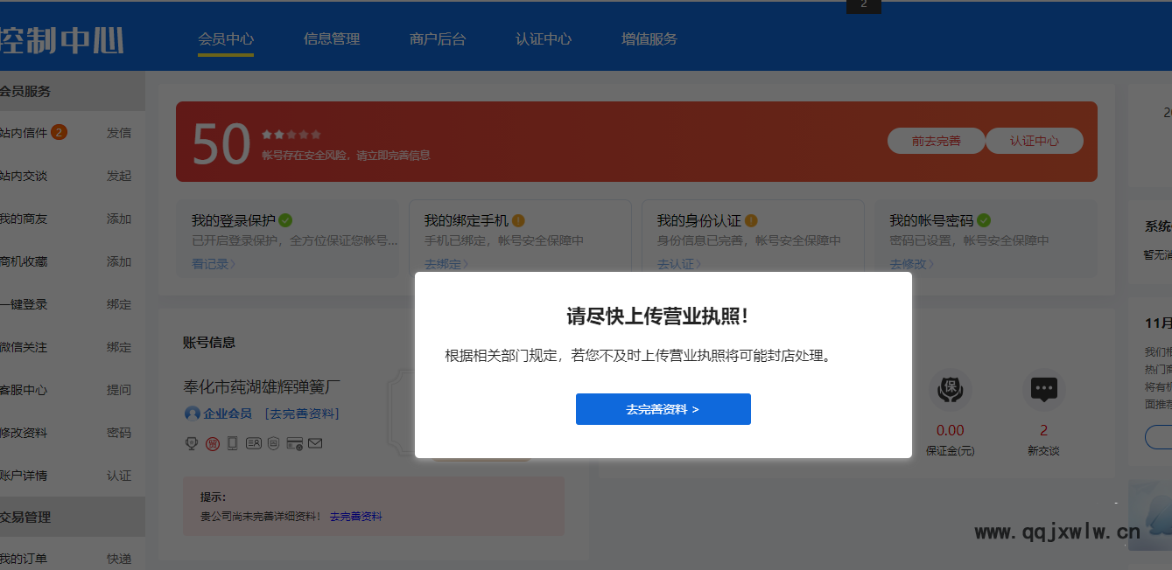Screen dimensions: 1172x570
Task: Open the 商户后台 top navigation tab
Action: click(x=438, y=39)
